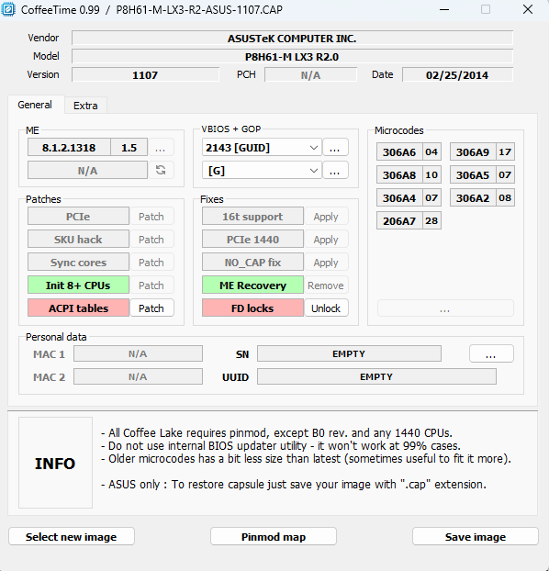This screenshot has width=549, height=571.
Task: Open the ME browse ellipsis button
Action: coord(161,148)
